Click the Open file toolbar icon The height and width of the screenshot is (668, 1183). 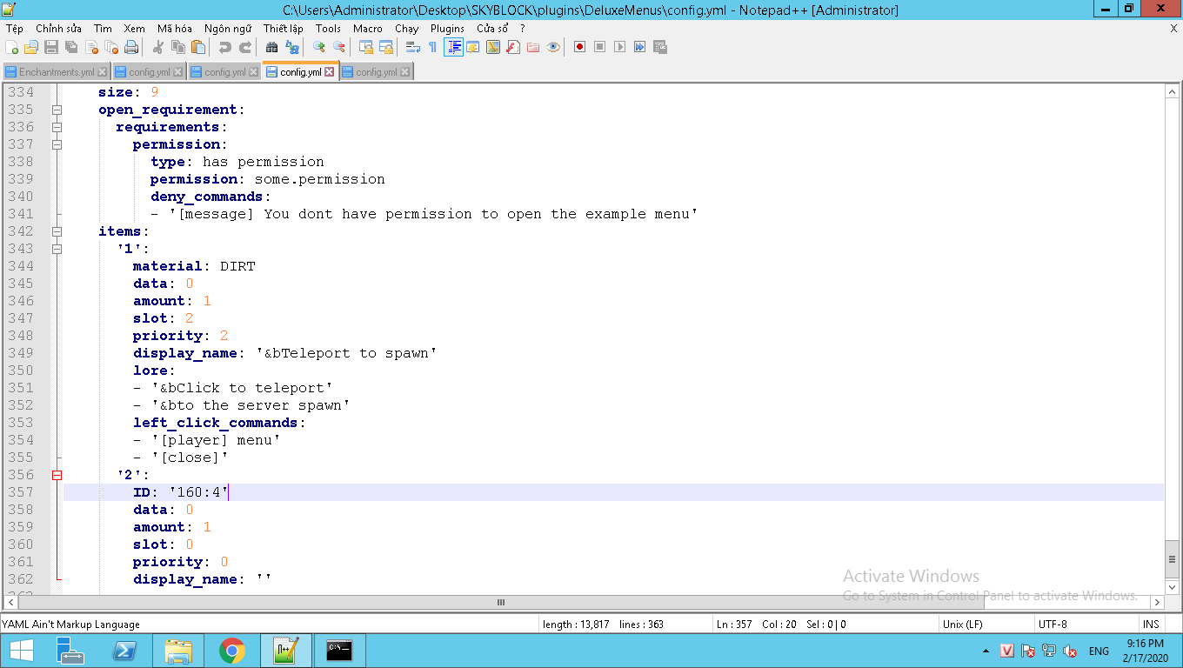coord(31,47)
